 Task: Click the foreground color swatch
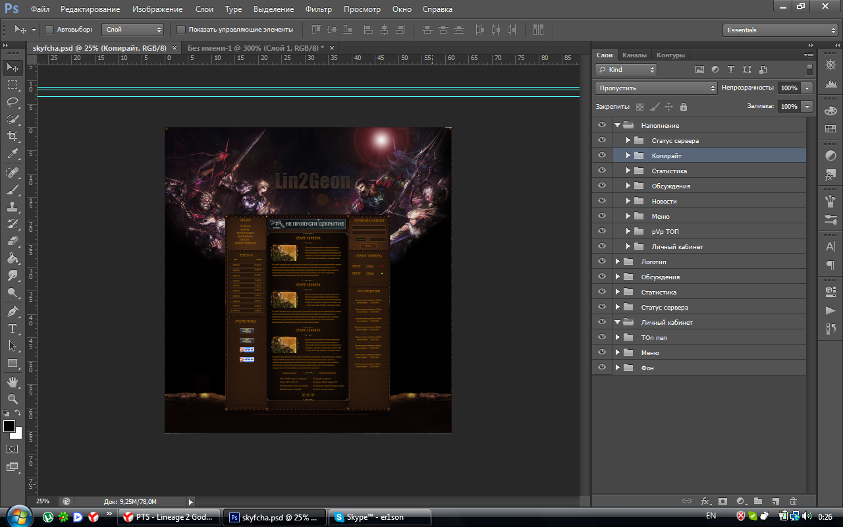9,426
